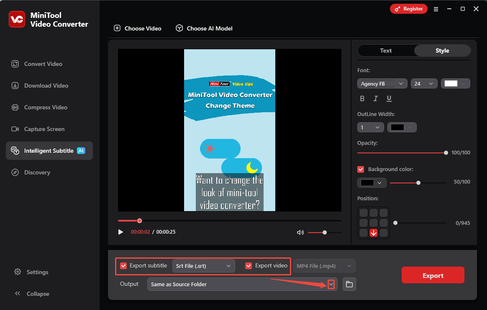Play the video preview

coord(121,232)
